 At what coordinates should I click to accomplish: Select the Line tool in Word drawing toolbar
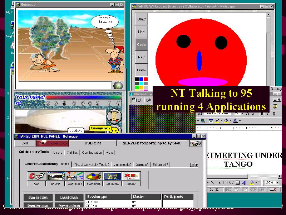pyautogui.click(x=212, y=182)
